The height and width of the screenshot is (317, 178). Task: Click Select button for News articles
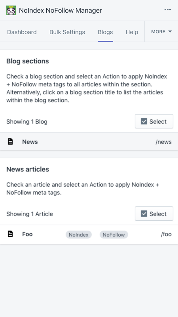(154, 214)
